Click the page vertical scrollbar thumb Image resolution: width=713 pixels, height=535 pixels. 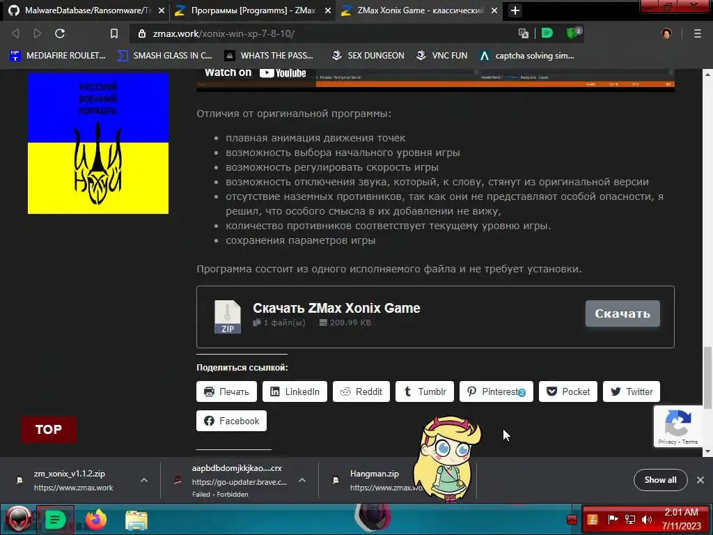(x=707, y=378)
